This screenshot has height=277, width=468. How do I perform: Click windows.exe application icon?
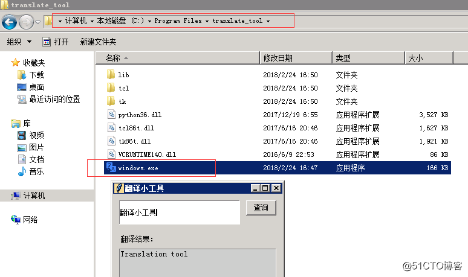coord(111,167)
